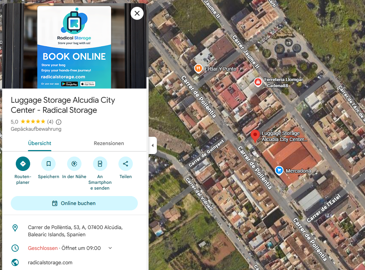Collapse the side panel with arrow handle
Image resolution: width=365 pixels, height=270 pixels.
153,145
